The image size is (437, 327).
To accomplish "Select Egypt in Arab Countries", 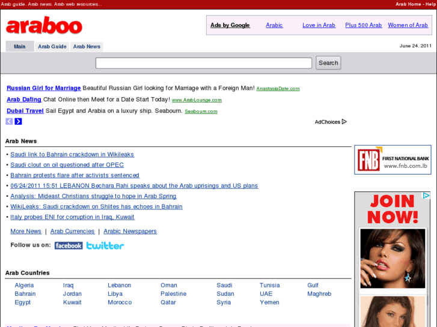I will coord(23,302).
